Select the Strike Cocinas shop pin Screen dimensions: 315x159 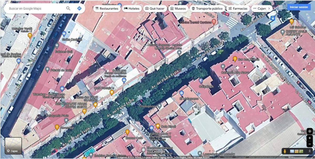pyautogui.click(x=64, y=34)
